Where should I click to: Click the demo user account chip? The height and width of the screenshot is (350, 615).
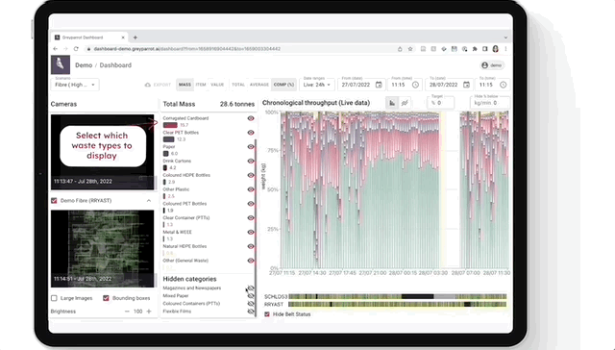coord(492,65)
